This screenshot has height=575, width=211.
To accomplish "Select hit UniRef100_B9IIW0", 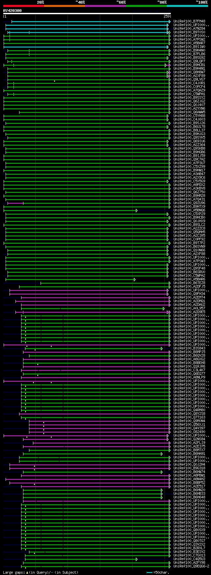I will [189, 47].
